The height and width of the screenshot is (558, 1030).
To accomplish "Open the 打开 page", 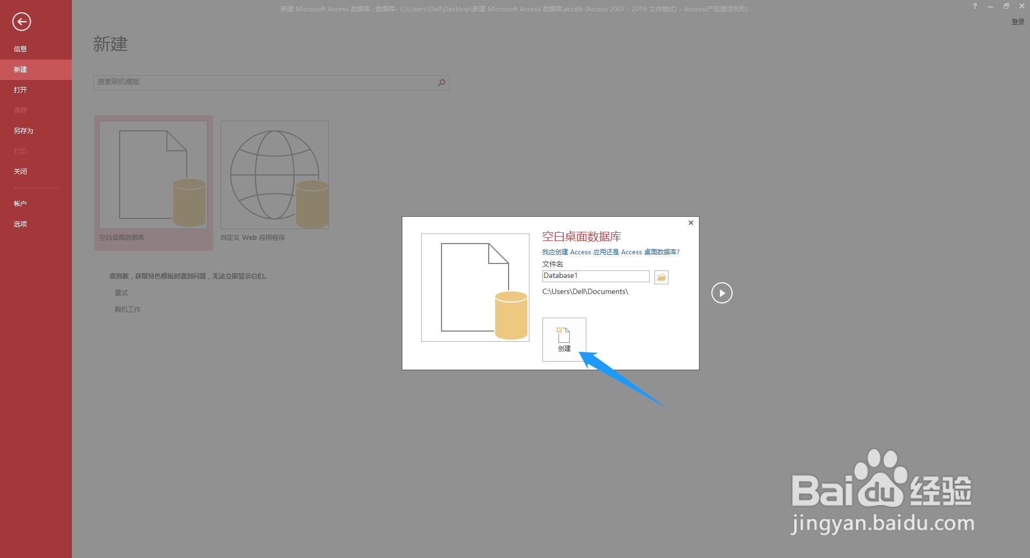I will click(36, 90).
